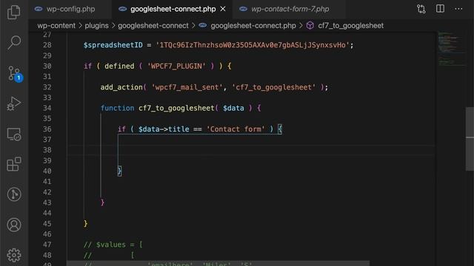This screenshot has width=474, height=266.
Task: Open the Remote Explorer view
Action: click(14, 134)
